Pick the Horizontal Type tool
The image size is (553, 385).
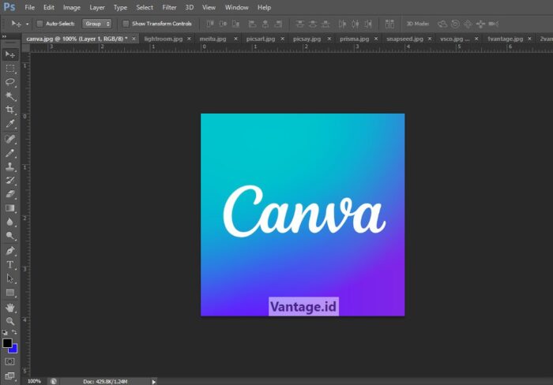click(x=10, y=264)
